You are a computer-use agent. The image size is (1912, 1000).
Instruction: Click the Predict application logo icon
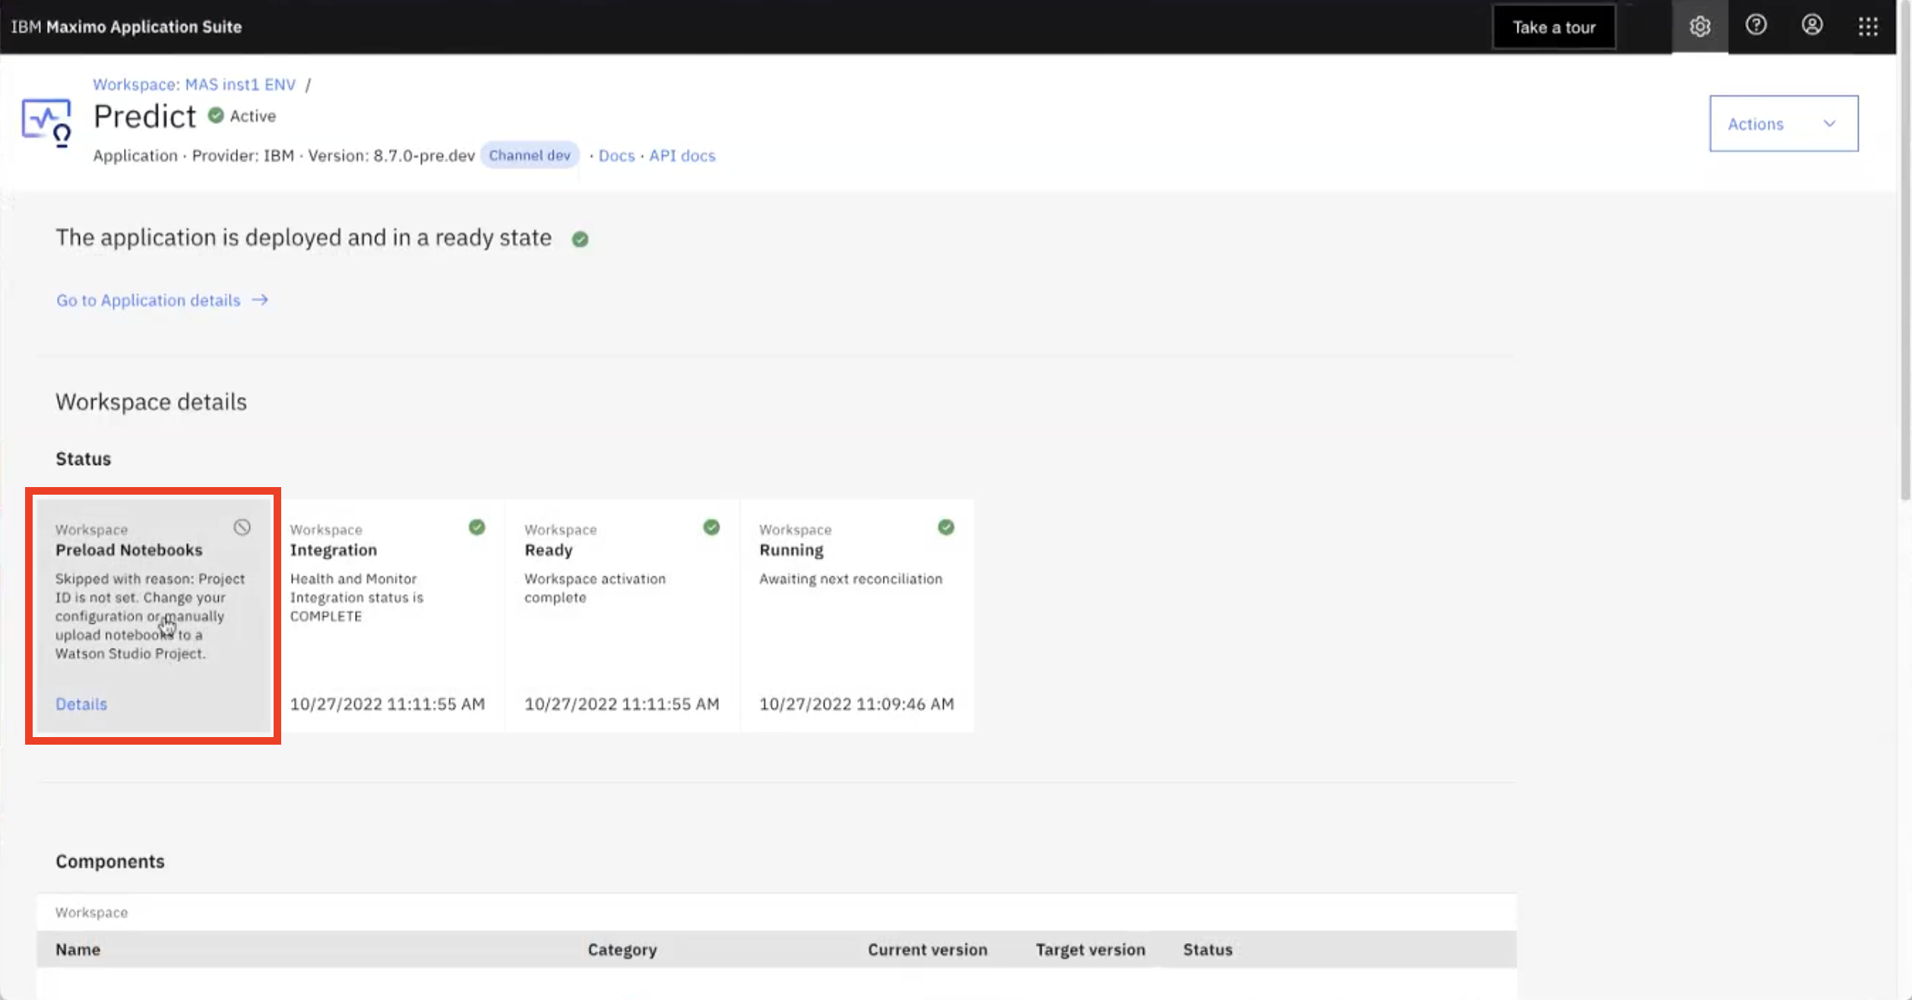click(x=46, y=122)
